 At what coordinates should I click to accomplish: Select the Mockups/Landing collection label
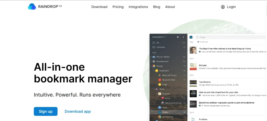[173, 103]
